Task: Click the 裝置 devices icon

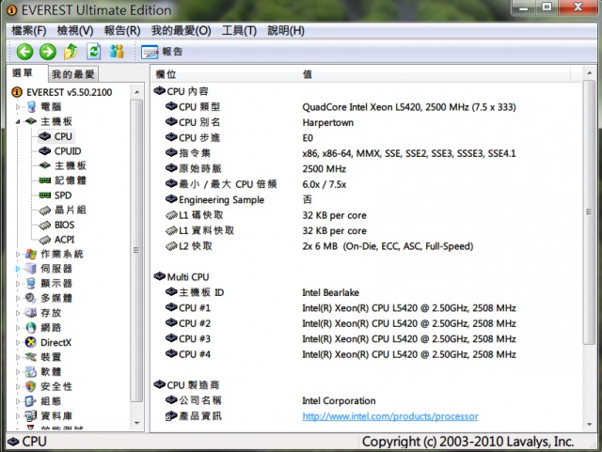Action: pos(31,357)
